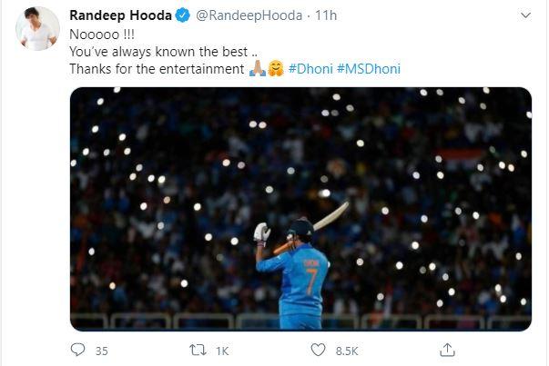Click the "Thanks for the entertainment" text
Screen dimensions: 549x366
tap(157, 69)
